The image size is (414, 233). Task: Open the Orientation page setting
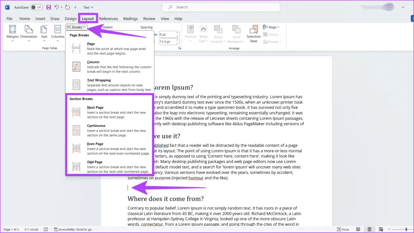click(x=29, y=31)
